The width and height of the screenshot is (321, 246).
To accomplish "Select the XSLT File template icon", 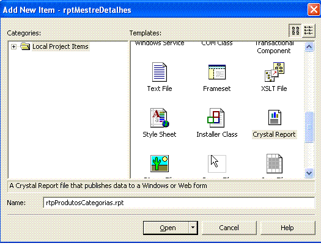I will (275, 72).
